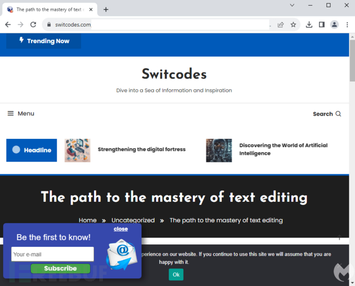Open the Uncategorized breadcrumb link
Image resolution: width=355 pixels, height=286 pixels.
(133, 220)
